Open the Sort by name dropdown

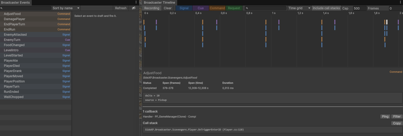66,8
